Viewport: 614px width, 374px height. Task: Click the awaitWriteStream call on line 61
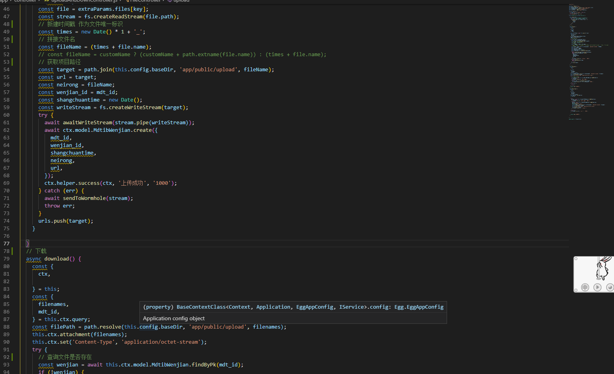(x=87, y=123)
